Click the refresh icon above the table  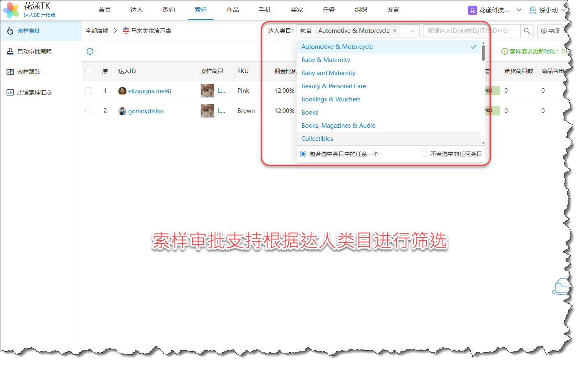point(90,51)
